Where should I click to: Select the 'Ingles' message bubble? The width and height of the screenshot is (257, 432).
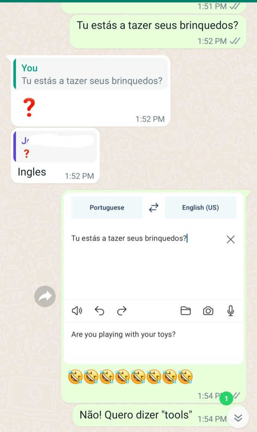coord(55,157)
